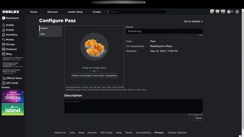This screenshot has width=244, height=137.
Task: Click the Maxkilyym username in sidebar
Action: click(x=13, y=18)
